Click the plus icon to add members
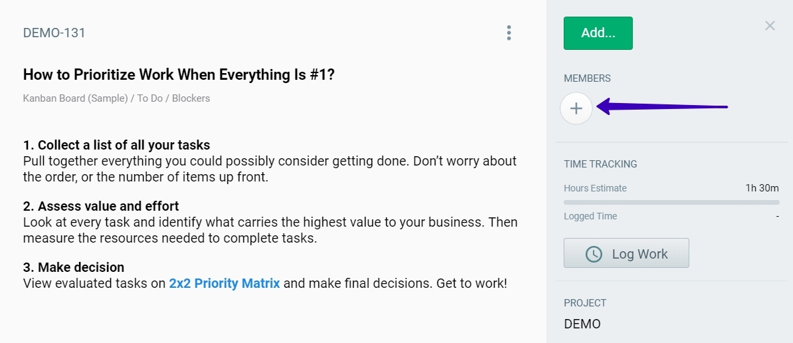The width and height of the screenshot is (793, 343). (576, 108)
